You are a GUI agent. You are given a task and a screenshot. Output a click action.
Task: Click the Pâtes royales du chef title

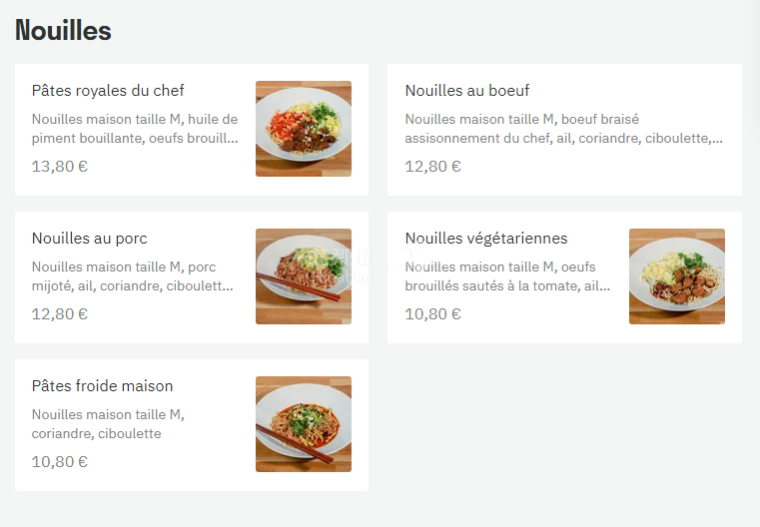(108, 91)
